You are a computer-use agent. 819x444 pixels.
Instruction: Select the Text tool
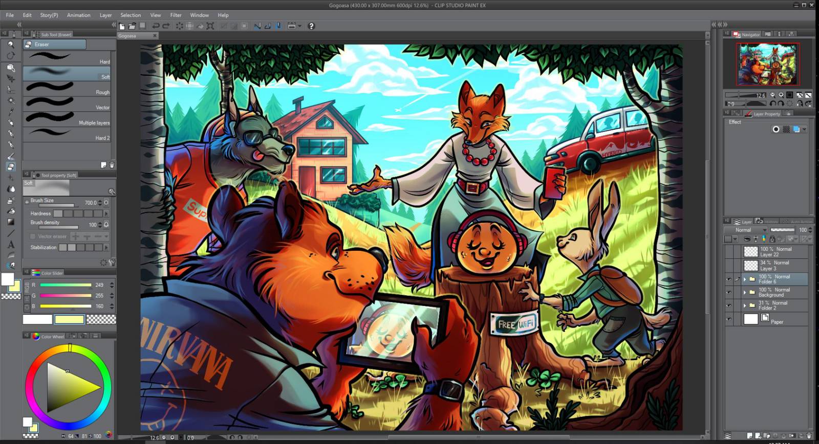11,244
